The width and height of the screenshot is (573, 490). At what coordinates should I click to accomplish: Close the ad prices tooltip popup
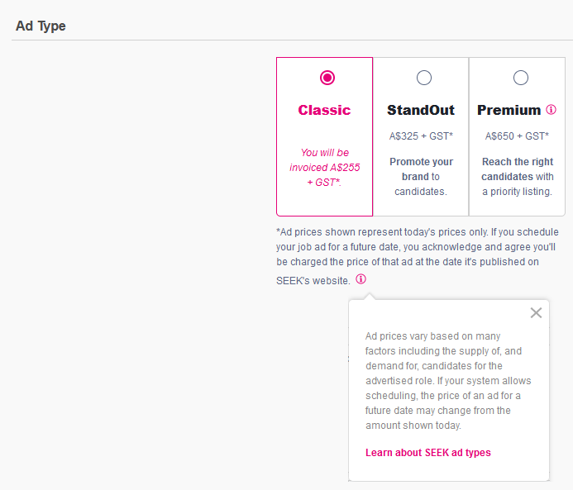[x=536, y=313]
